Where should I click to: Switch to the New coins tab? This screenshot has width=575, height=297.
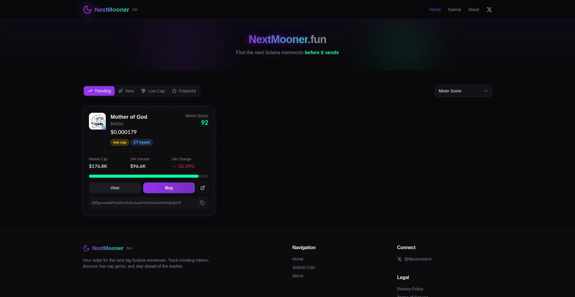coord(126,91)
